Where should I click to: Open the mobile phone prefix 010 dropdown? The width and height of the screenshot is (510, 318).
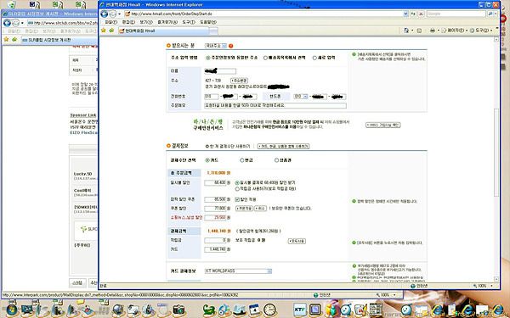click(x=301, y=97)
